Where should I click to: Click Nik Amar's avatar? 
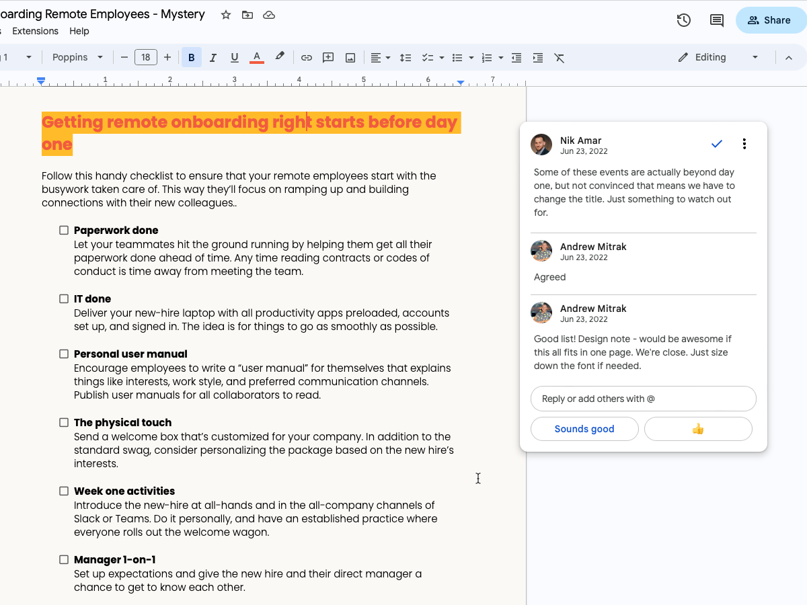[541, 145]
